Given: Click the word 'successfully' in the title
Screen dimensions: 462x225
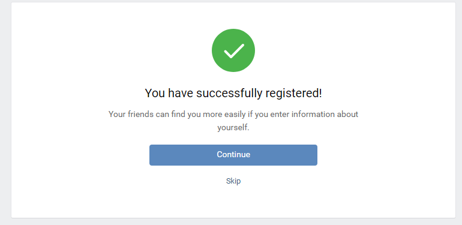Looking at the screenshot, I should [229, 94].
